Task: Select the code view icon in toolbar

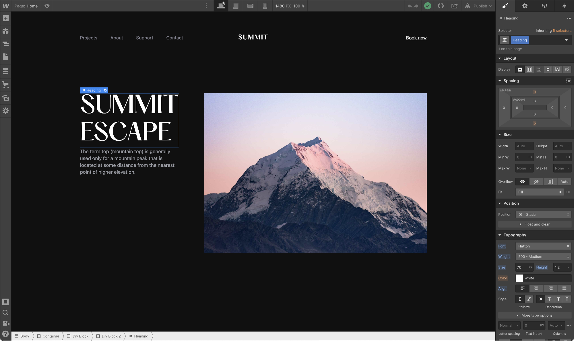Action: pyautogui.click(x=441, y=6)
